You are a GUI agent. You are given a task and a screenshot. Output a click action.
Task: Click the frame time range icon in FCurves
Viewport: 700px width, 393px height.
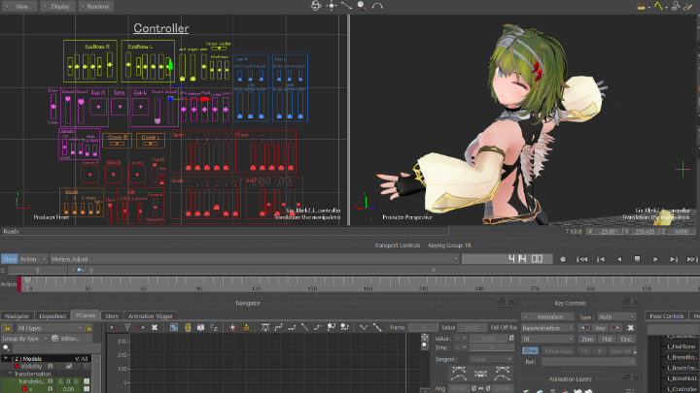click(x=188, y=328)
